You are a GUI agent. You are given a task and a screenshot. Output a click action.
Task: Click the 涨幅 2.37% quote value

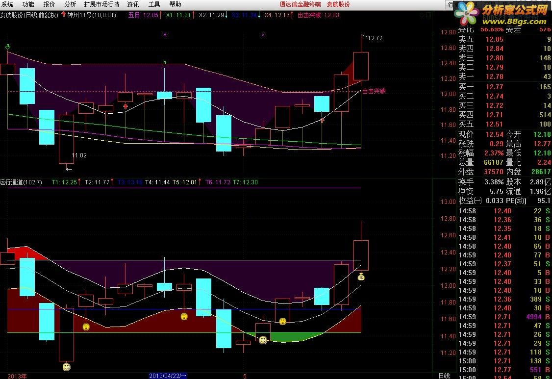(494, 153)
